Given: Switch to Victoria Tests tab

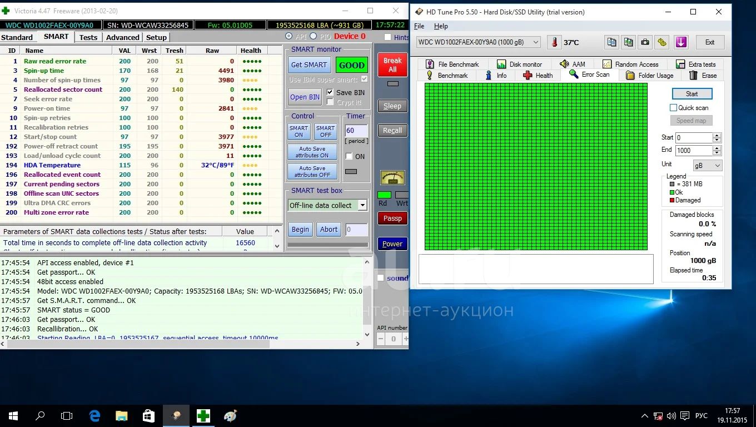Looking at the screenshot, I should (88, 37).
